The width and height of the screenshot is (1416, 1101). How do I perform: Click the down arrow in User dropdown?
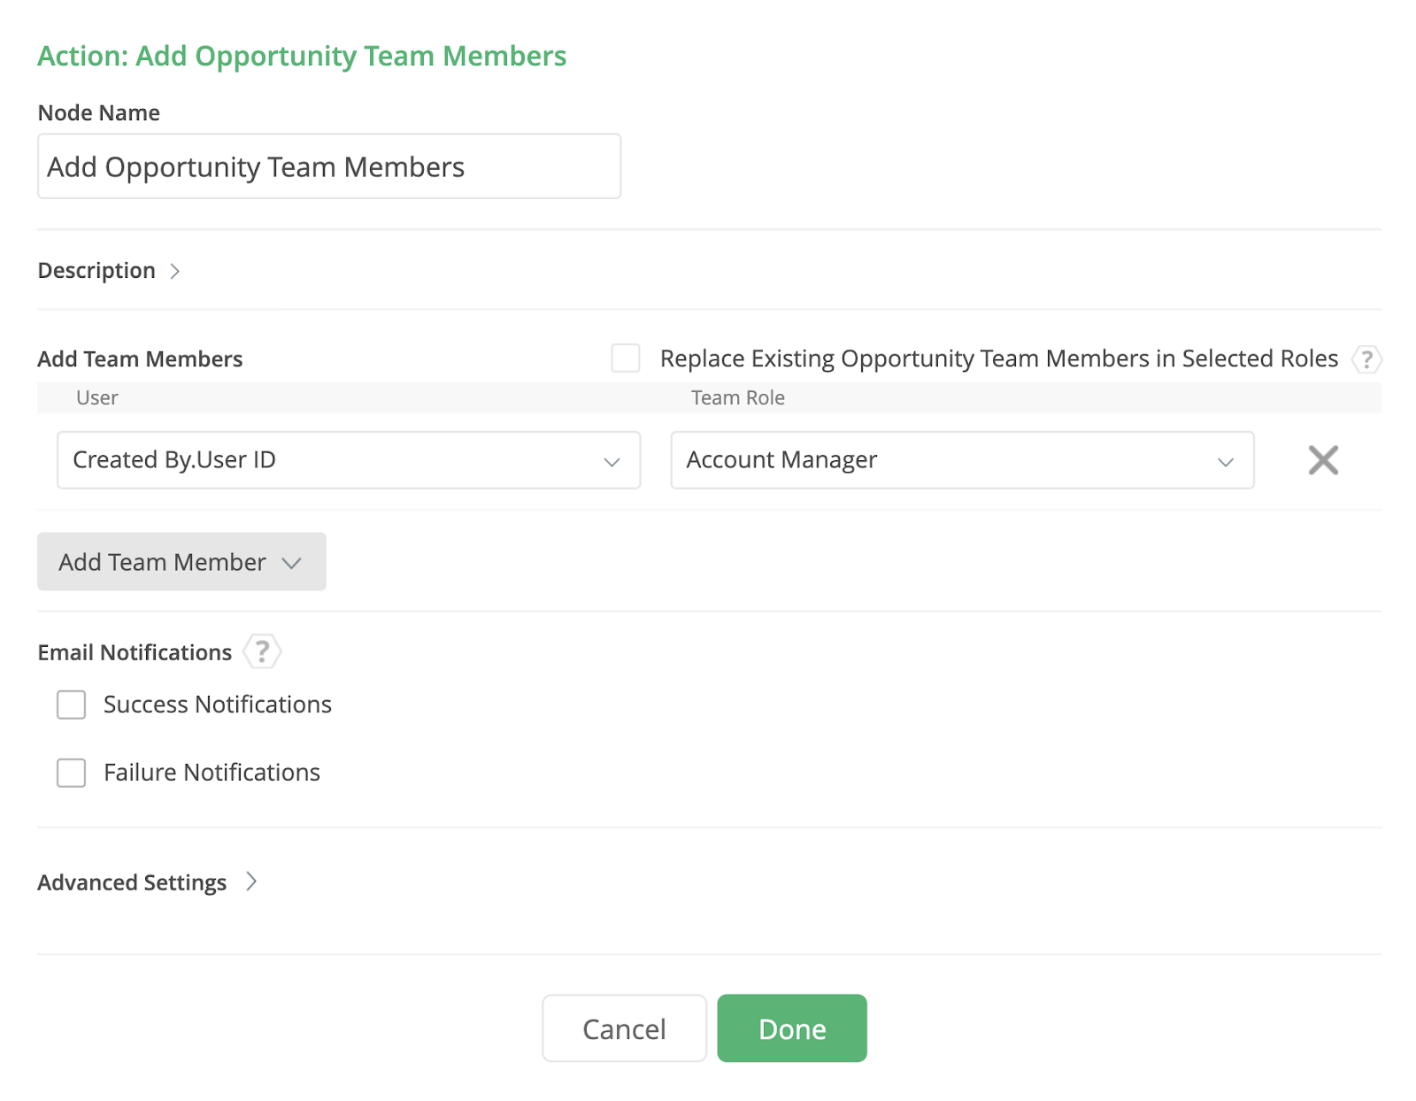pos(612,462)
